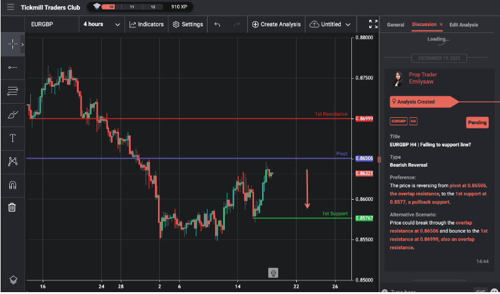Click the H4 tag badge
Viewport: 500px width, 294px height.
pyautogui.click(x=413, y=122)
